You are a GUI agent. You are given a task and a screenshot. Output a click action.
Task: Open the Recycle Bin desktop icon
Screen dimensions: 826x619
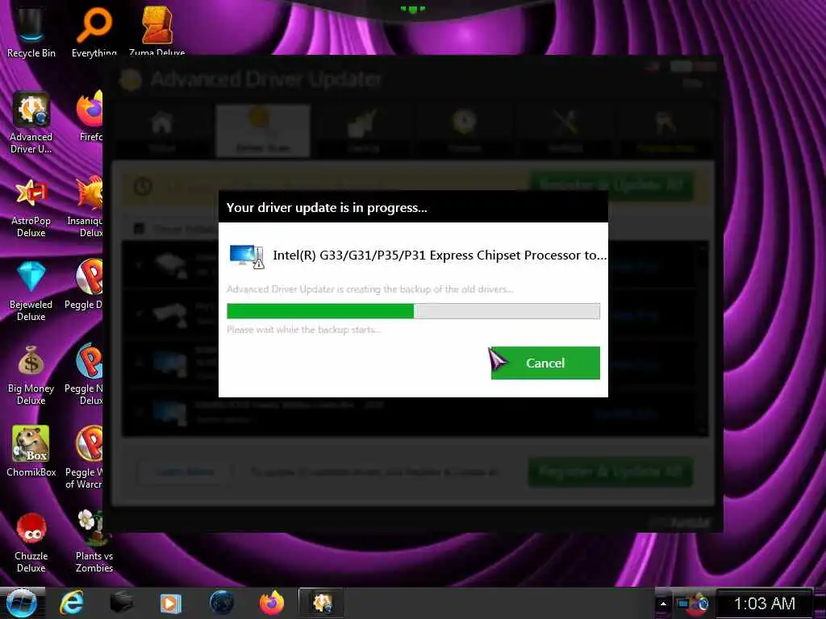click(31, 32)
